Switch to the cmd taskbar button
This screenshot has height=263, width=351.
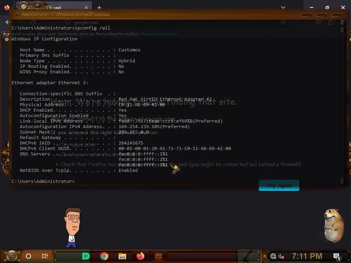(x=159, y=256)
